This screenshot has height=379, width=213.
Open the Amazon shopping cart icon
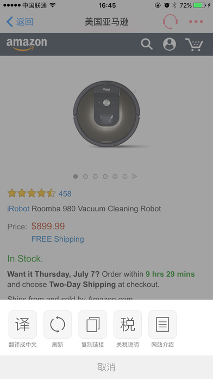click(195, 45)
